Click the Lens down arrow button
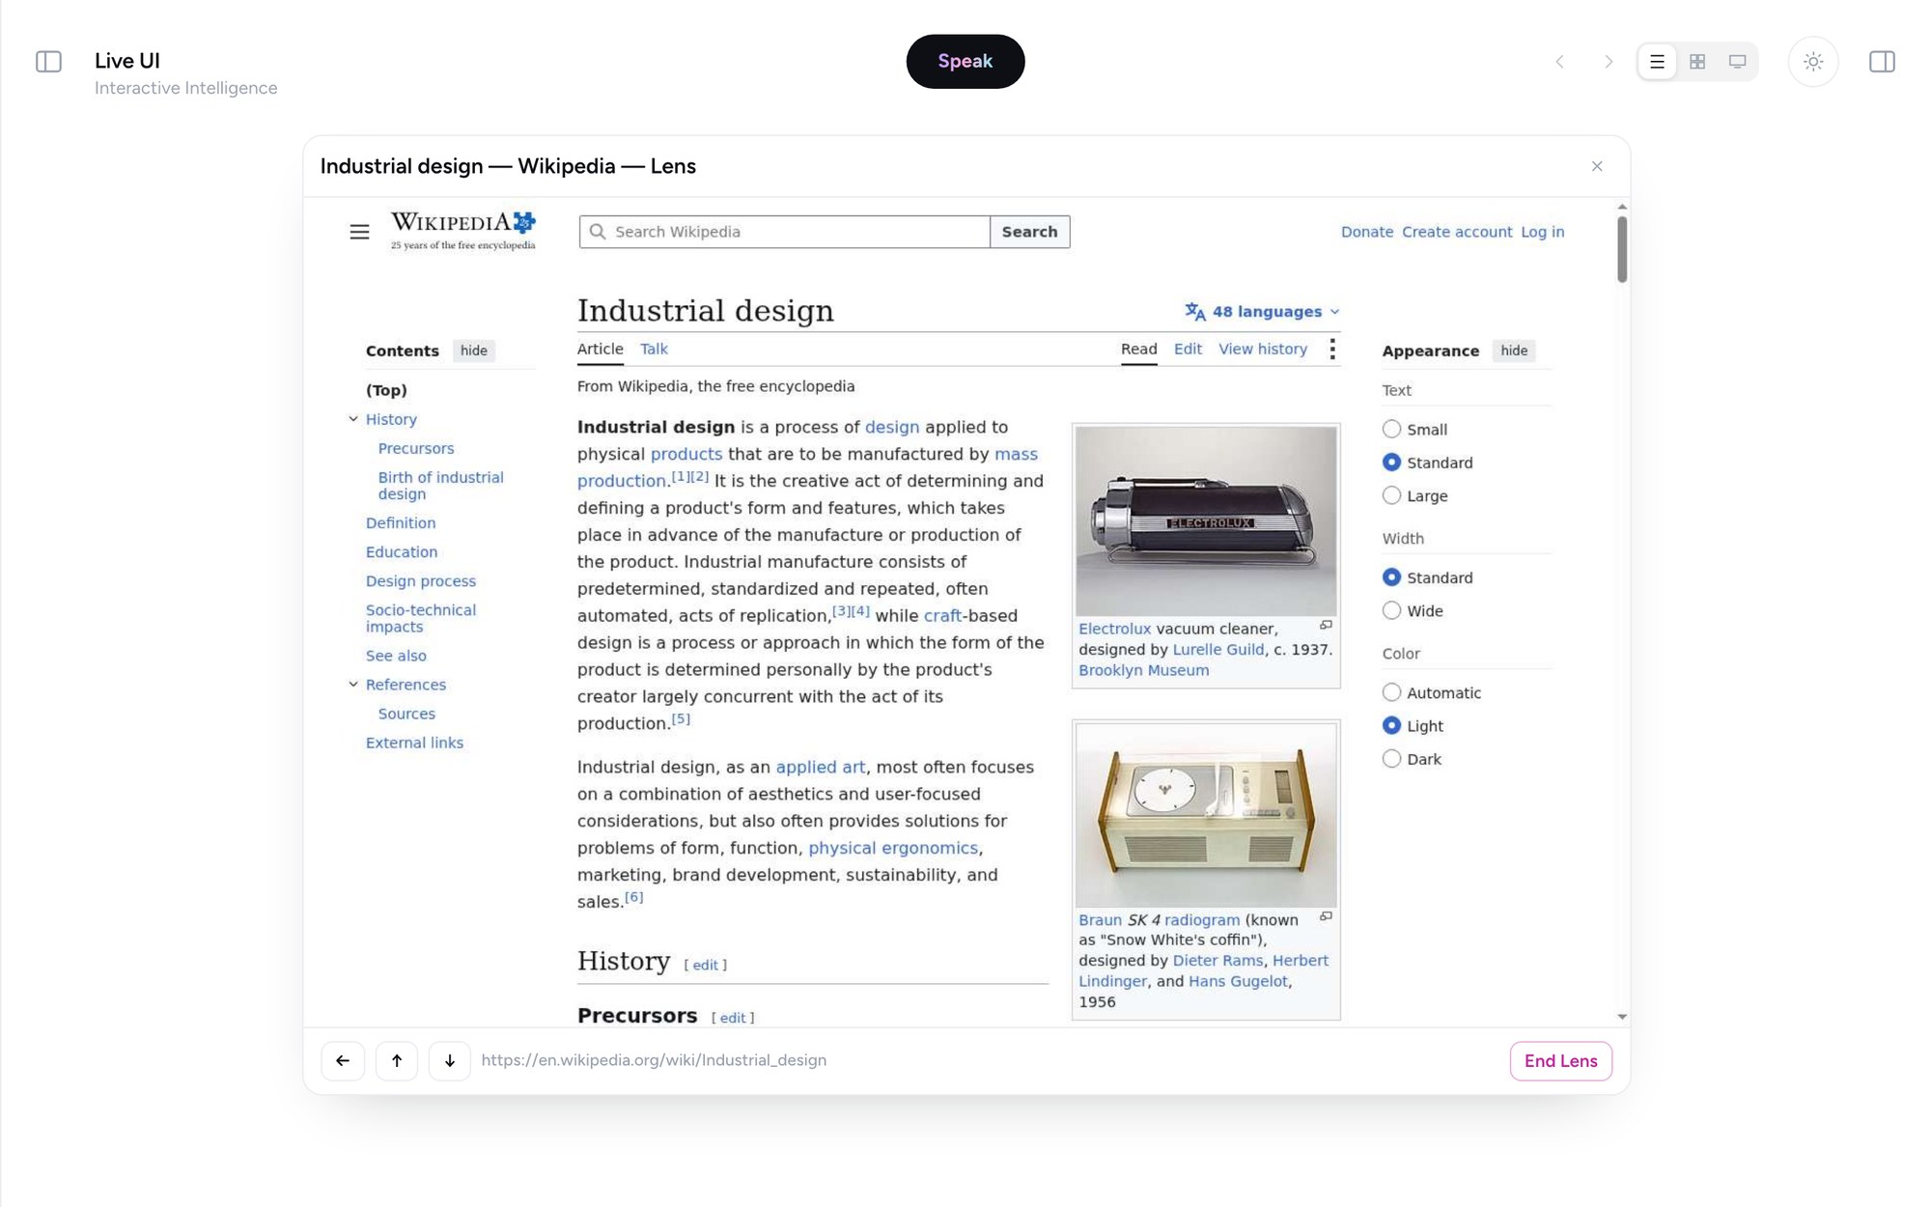This screenshot has width=1931, height=1207. pos(450,1060)
